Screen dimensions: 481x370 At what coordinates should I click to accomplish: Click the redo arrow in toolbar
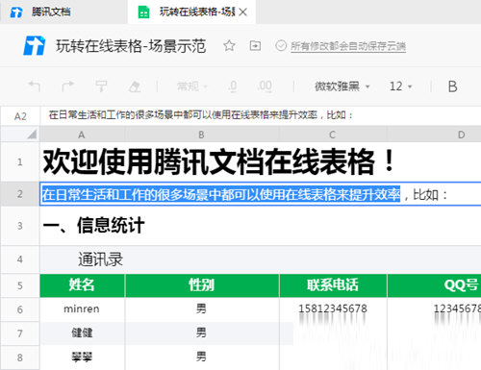[x=67, y=86]
